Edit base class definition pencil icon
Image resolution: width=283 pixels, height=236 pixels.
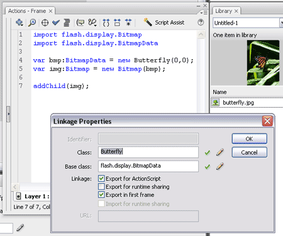tap(219, 166)
